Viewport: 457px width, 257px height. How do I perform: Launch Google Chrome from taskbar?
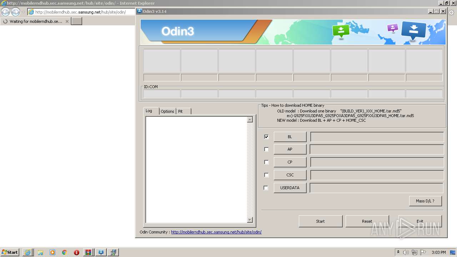click(x=65, y=252)
